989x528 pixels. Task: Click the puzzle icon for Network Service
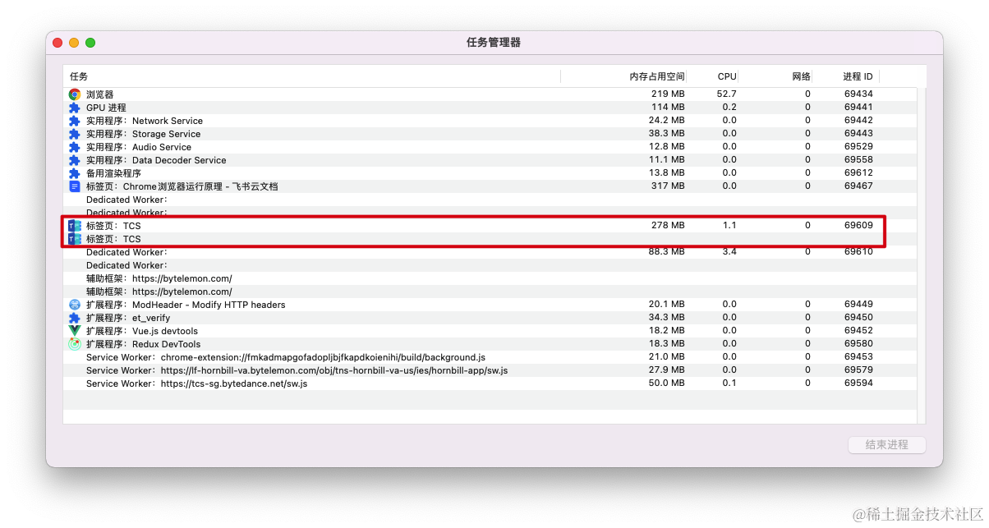point(75,121)
